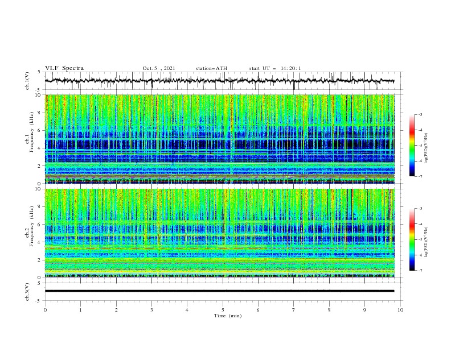Click the "1" tick on the time axis
This screenshot has width=451, height=348.
coord(80,310)
